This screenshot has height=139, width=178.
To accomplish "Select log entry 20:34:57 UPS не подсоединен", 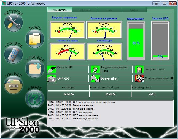I will 73,119.
